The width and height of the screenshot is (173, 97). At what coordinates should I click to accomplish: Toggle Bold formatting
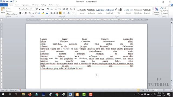pyautogui.click(x=20, y=13)
